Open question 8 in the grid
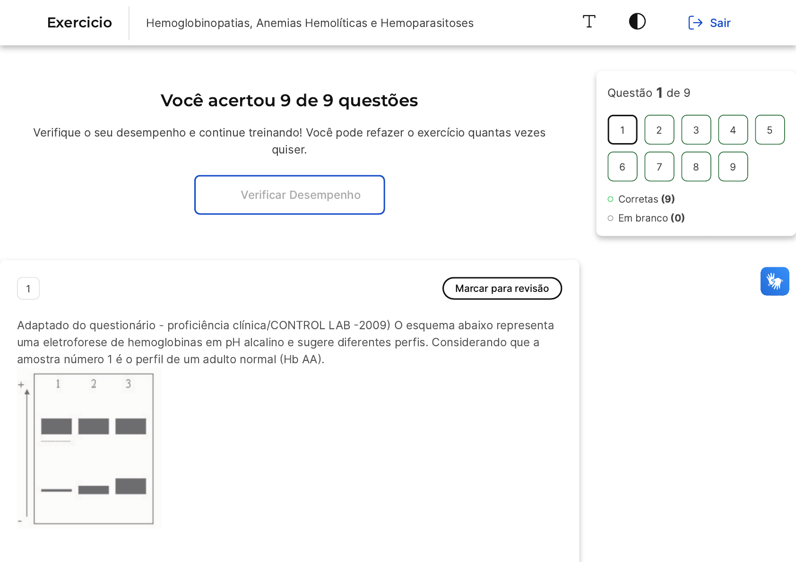This screenshot has width=796, height=562. pyautogui.click(x=696, y=167)
